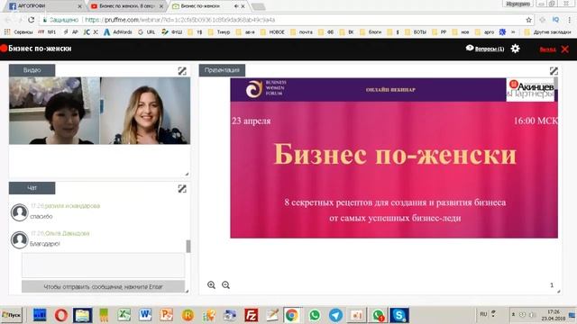This screenshot has width=577, height=324.
Task: Select the Презентация panel tab
Action: click(x=222, y=70)
